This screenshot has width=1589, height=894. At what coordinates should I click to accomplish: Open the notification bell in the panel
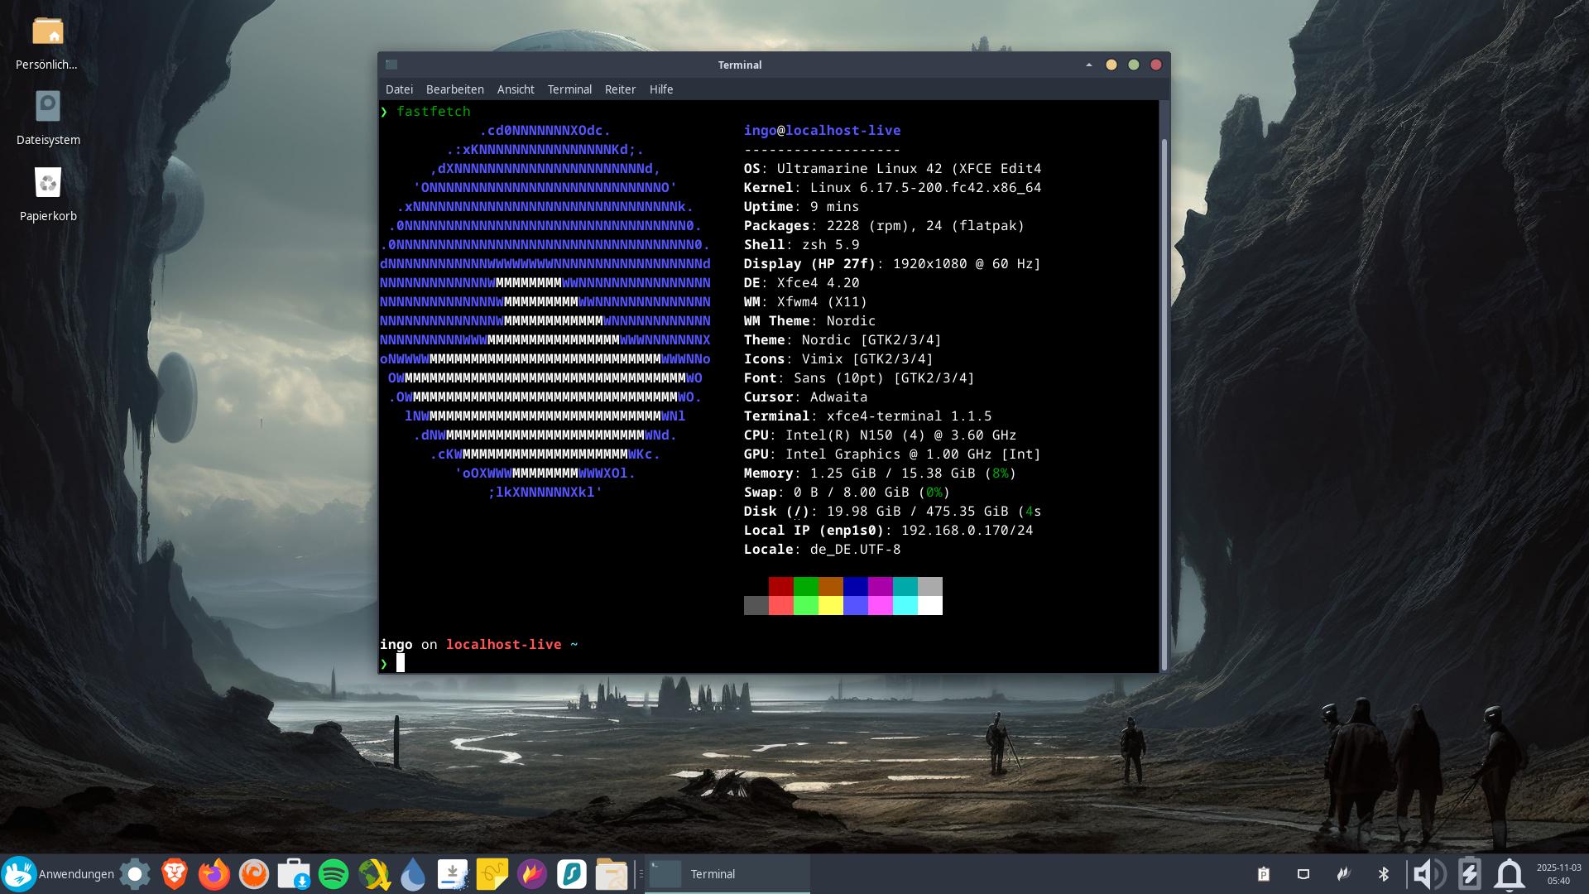coord(1509,874)
